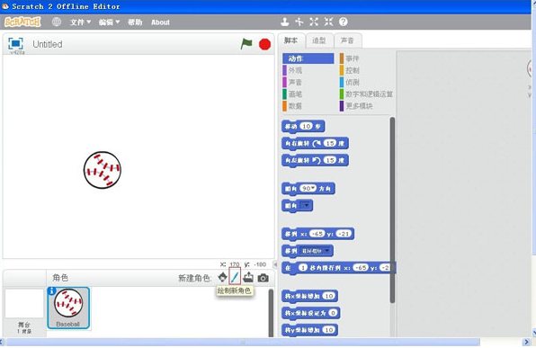Select the Baseball sprite thumbnail
This screenshot has width=536, height=348.
[68, 308]
